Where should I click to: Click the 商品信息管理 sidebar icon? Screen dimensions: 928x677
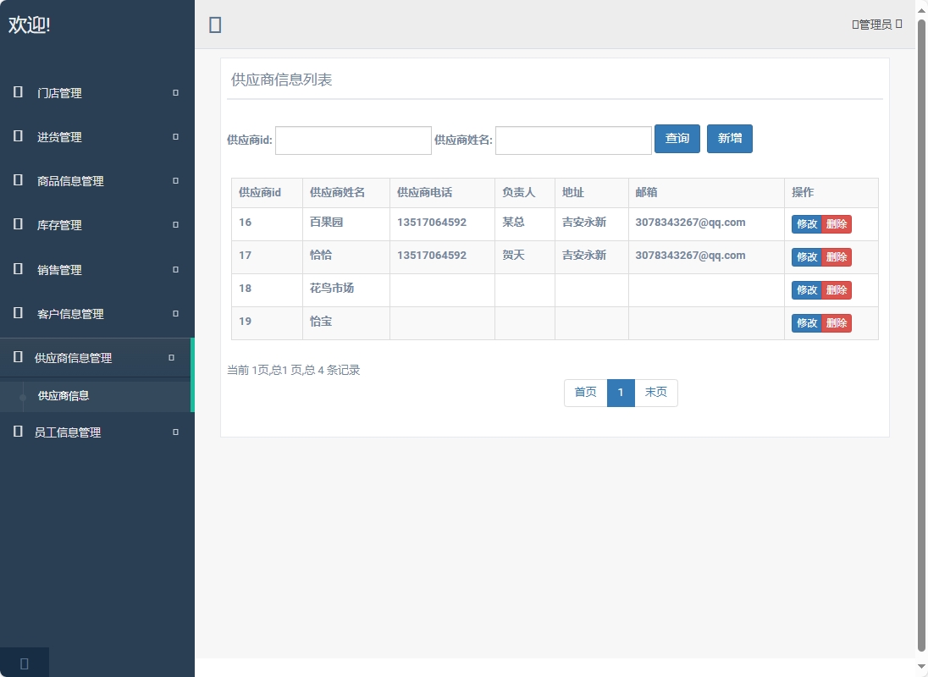[17, 180]
